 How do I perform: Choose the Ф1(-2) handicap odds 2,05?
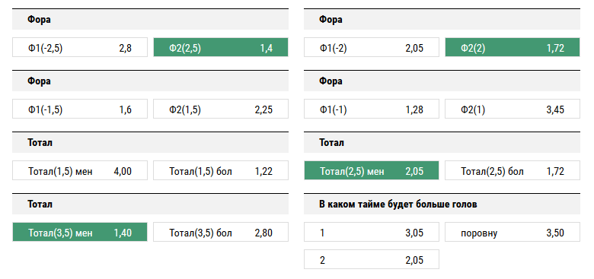coord(372,47)
